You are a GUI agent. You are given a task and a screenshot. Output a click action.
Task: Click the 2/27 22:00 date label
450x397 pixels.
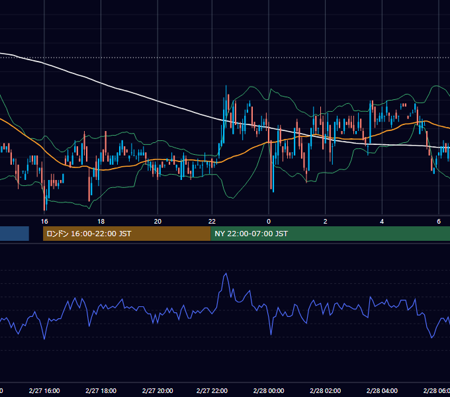tap(212, 390)
